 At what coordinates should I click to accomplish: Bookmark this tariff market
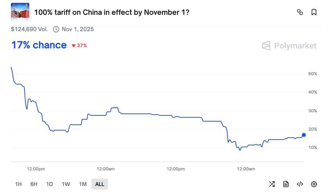click(314, 12)
